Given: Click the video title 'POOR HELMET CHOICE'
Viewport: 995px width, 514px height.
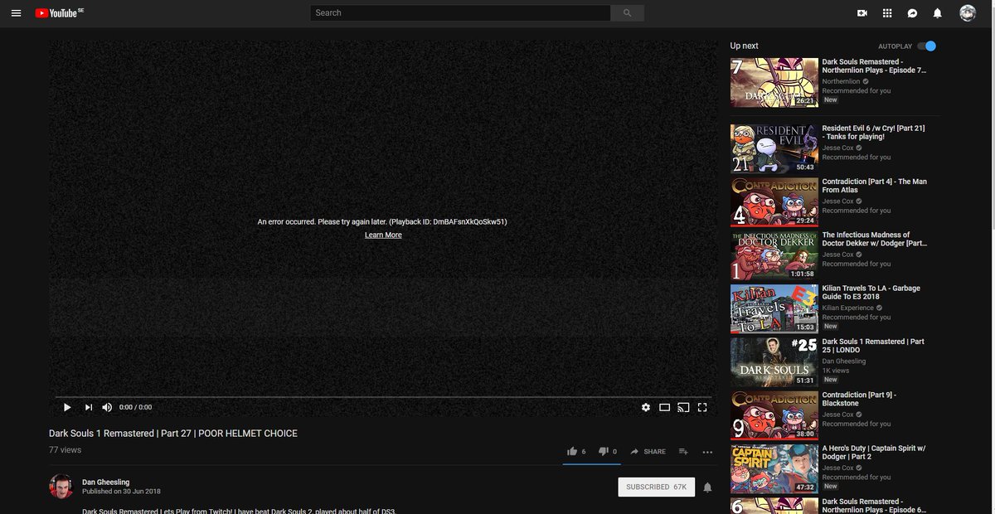Looking at the screenshot, I should pos(173,434).
